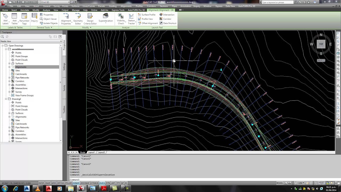
Task: Launch the Object Viewer
Action: point(48,19)
